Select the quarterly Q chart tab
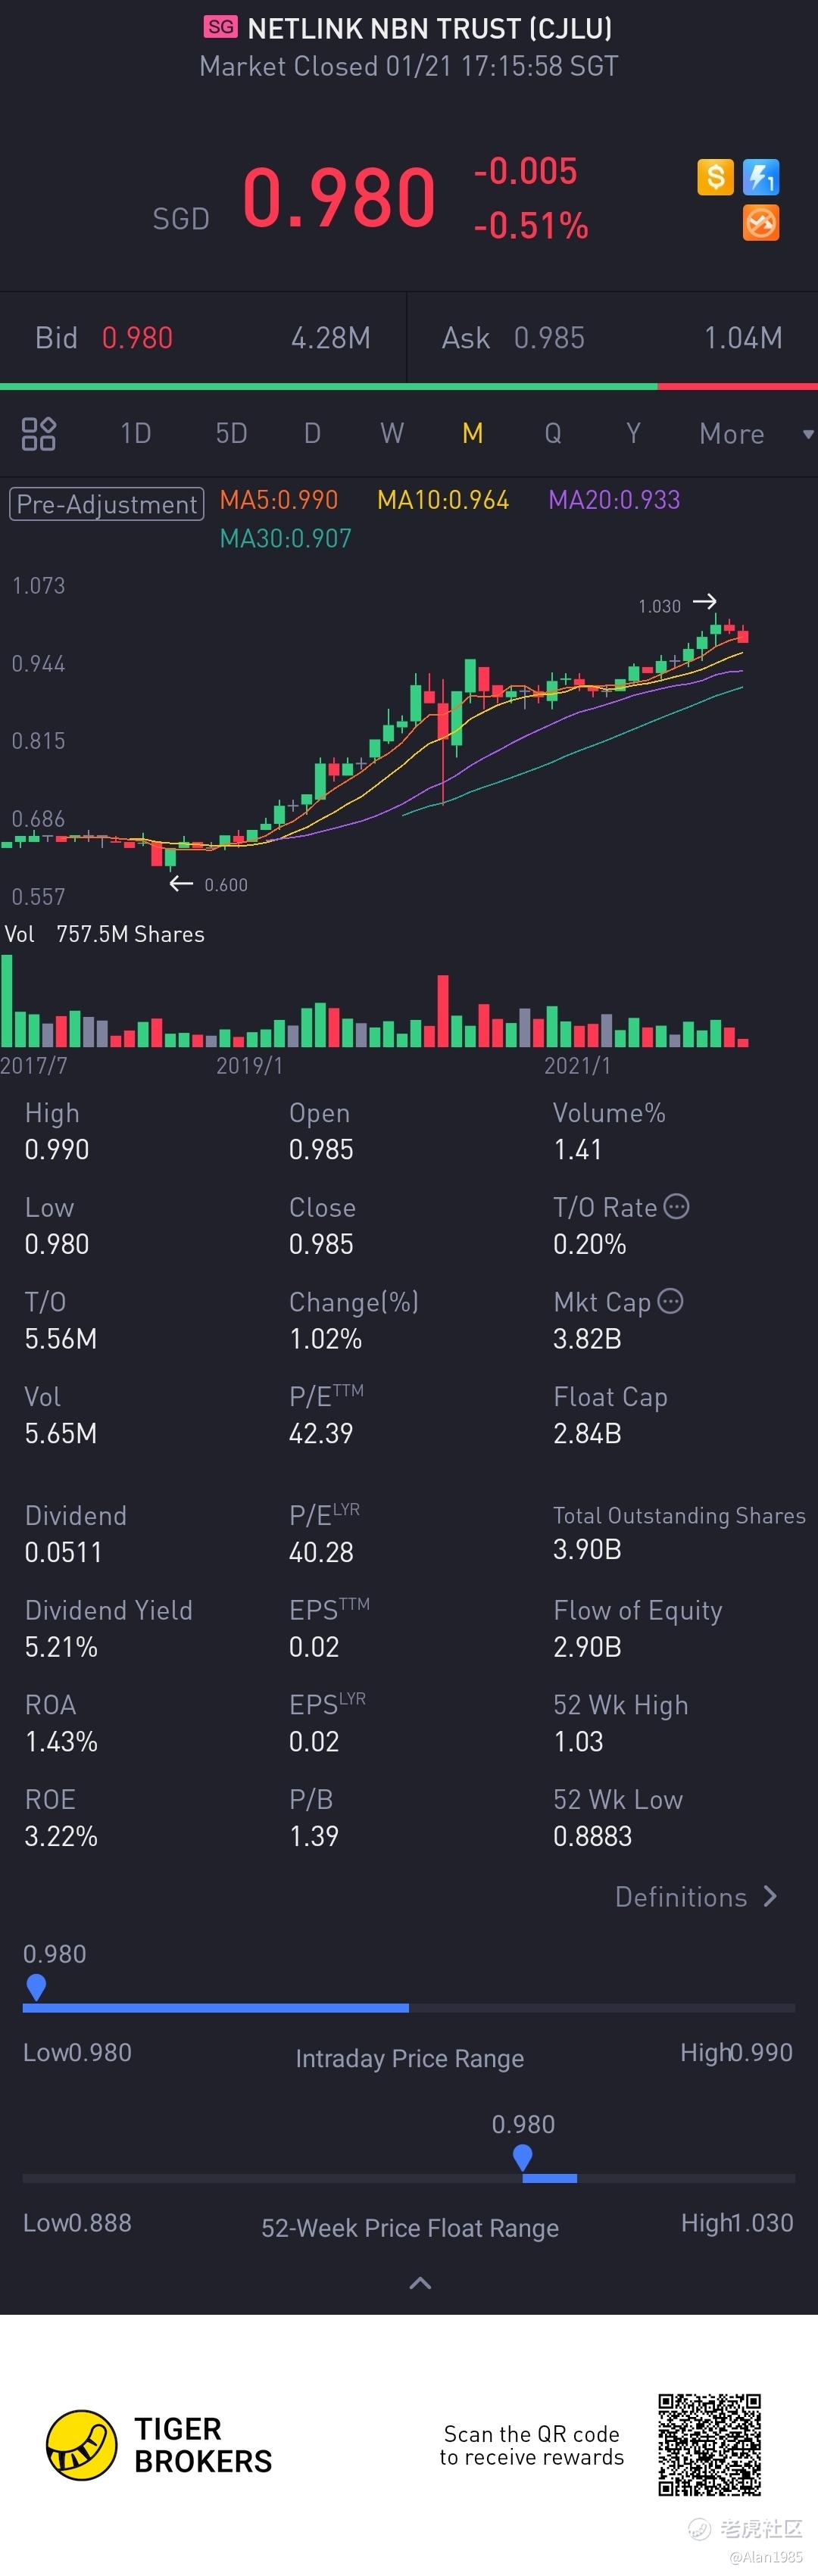Image resolution: width=818 pixels, height=2576 pixels. pos(552,434)
